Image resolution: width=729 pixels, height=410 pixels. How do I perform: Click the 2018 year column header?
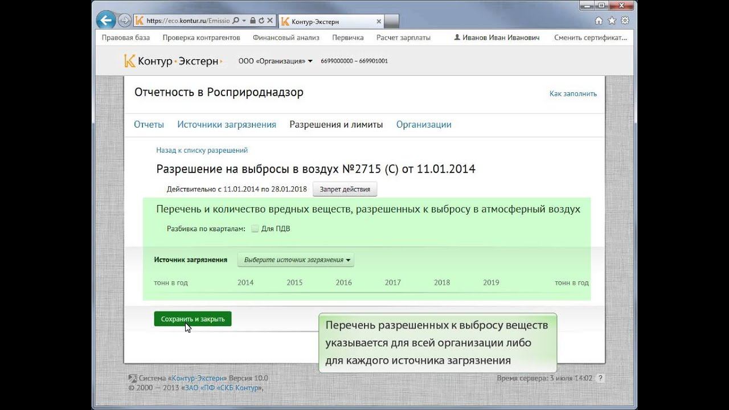pos(442,282)
